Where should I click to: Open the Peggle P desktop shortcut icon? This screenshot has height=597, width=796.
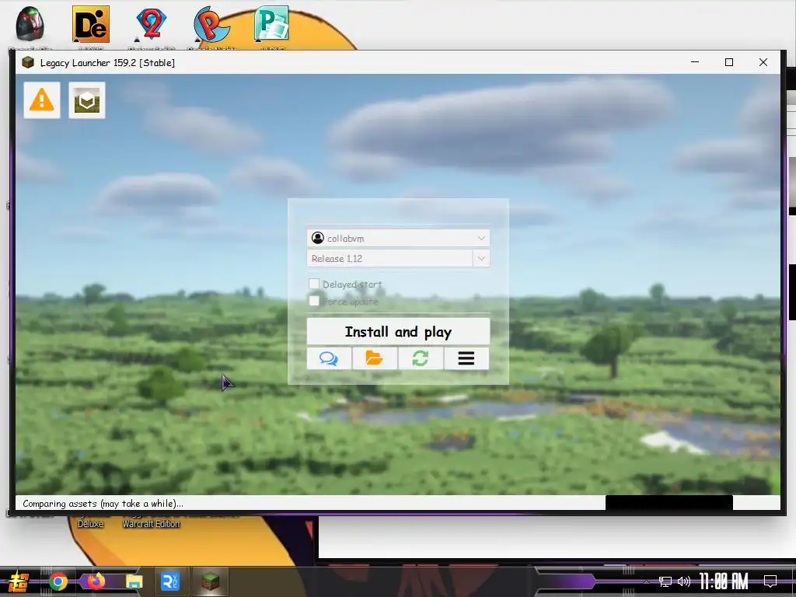(x=211, y=24)
